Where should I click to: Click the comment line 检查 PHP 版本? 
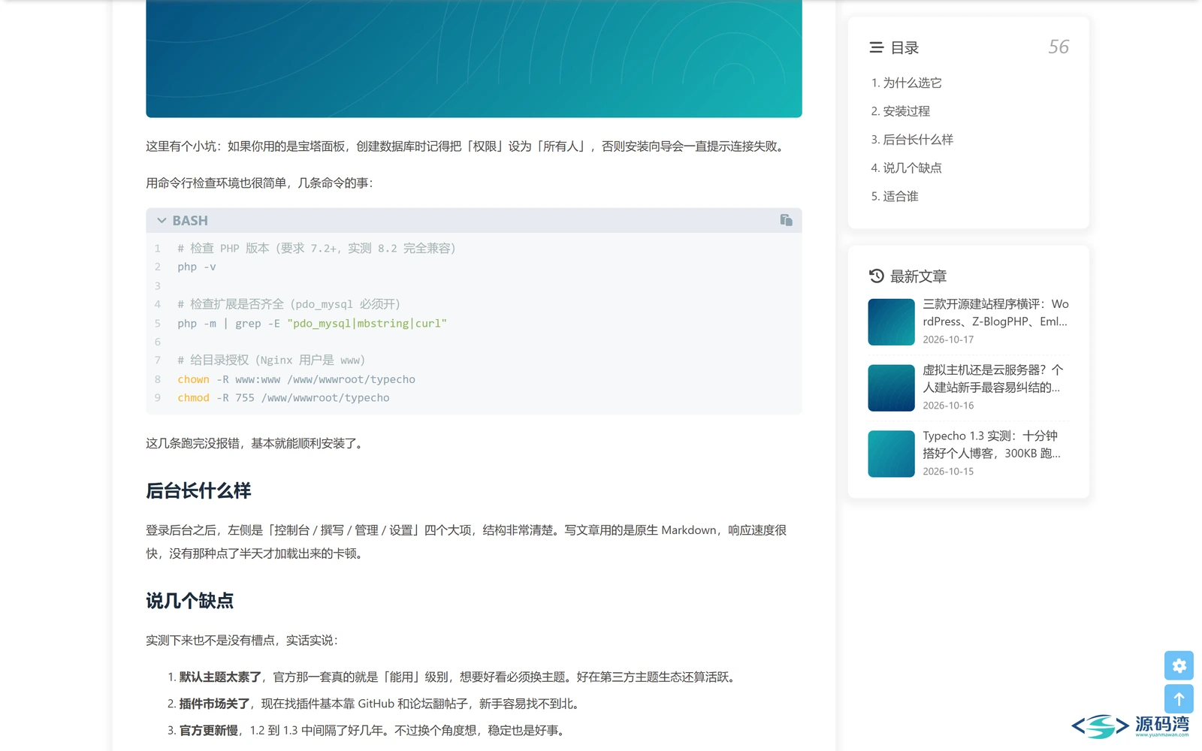coord(316,249)
